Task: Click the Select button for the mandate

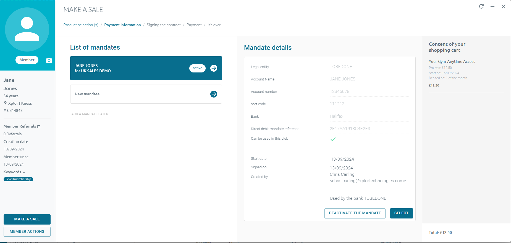Action: pos(401,213)
